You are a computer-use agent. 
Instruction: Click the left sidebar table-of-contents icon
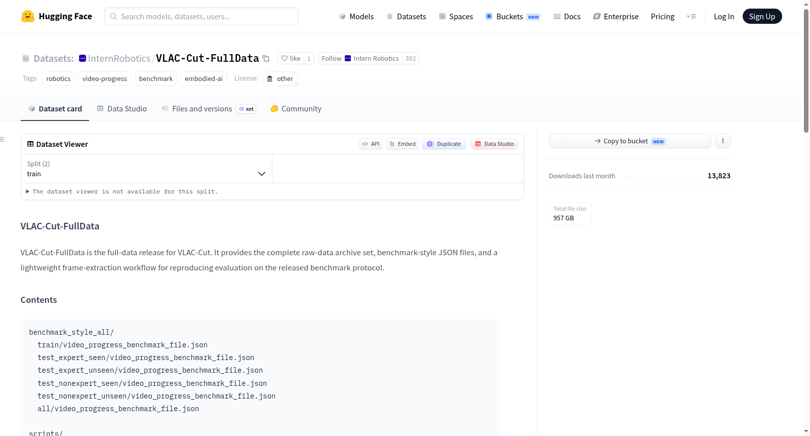(3, 139)
